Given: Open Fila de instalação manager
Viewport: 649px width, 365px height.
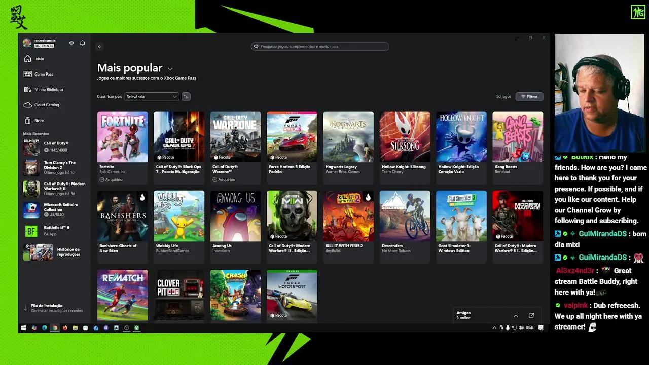Looking at the screenshot, I should pyautogui.click(x=54, y=308).
